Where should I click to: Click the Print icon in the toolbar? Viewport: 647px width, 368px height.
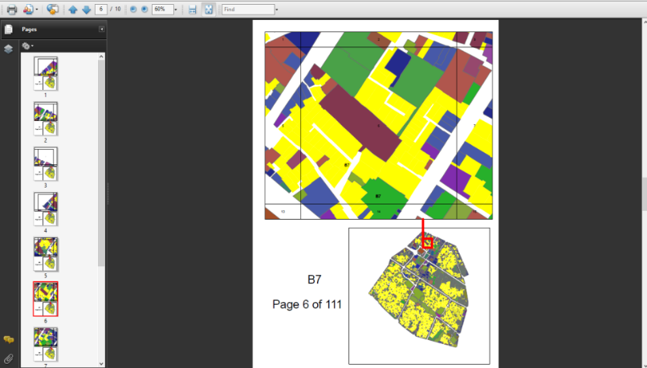11,10
